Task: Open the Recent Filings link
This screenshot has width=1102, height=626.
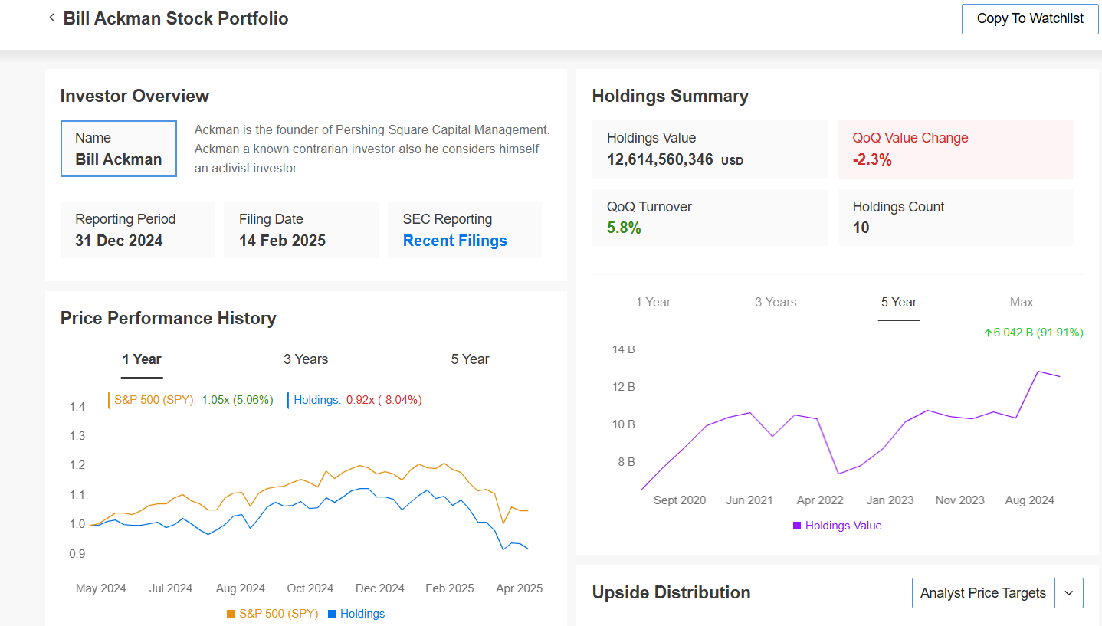Action: (455, 241)
